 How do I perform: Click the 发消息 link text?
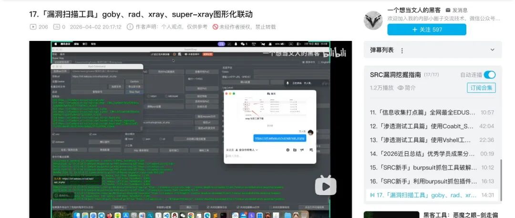coord(460,10)
